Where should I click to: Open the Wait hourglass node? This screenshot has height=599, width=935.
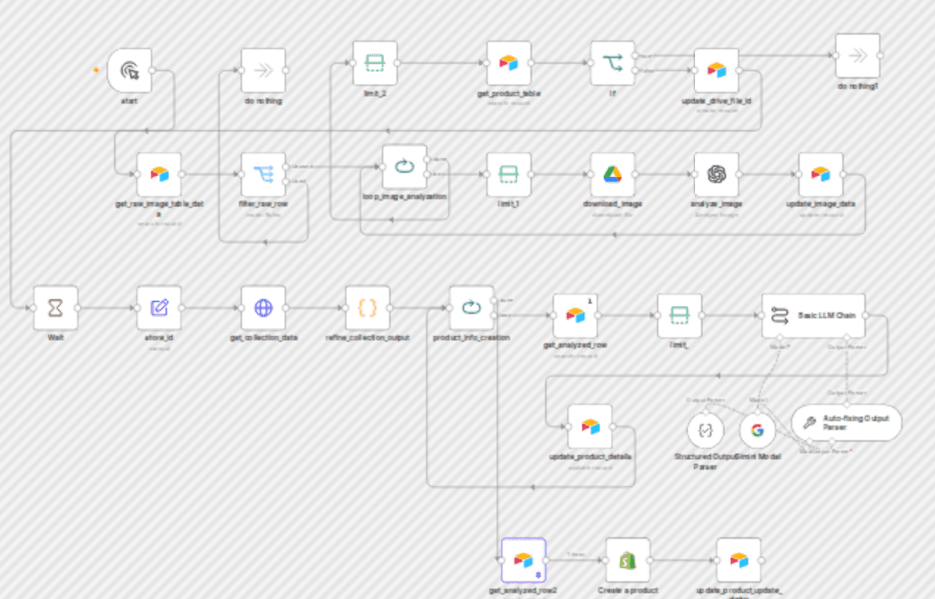tap(56, 309)
